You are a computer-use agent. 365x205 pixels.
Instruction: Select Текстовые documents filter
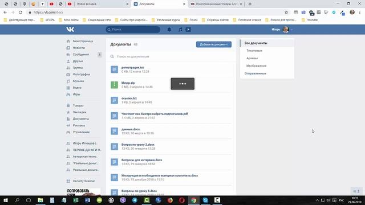254,51
